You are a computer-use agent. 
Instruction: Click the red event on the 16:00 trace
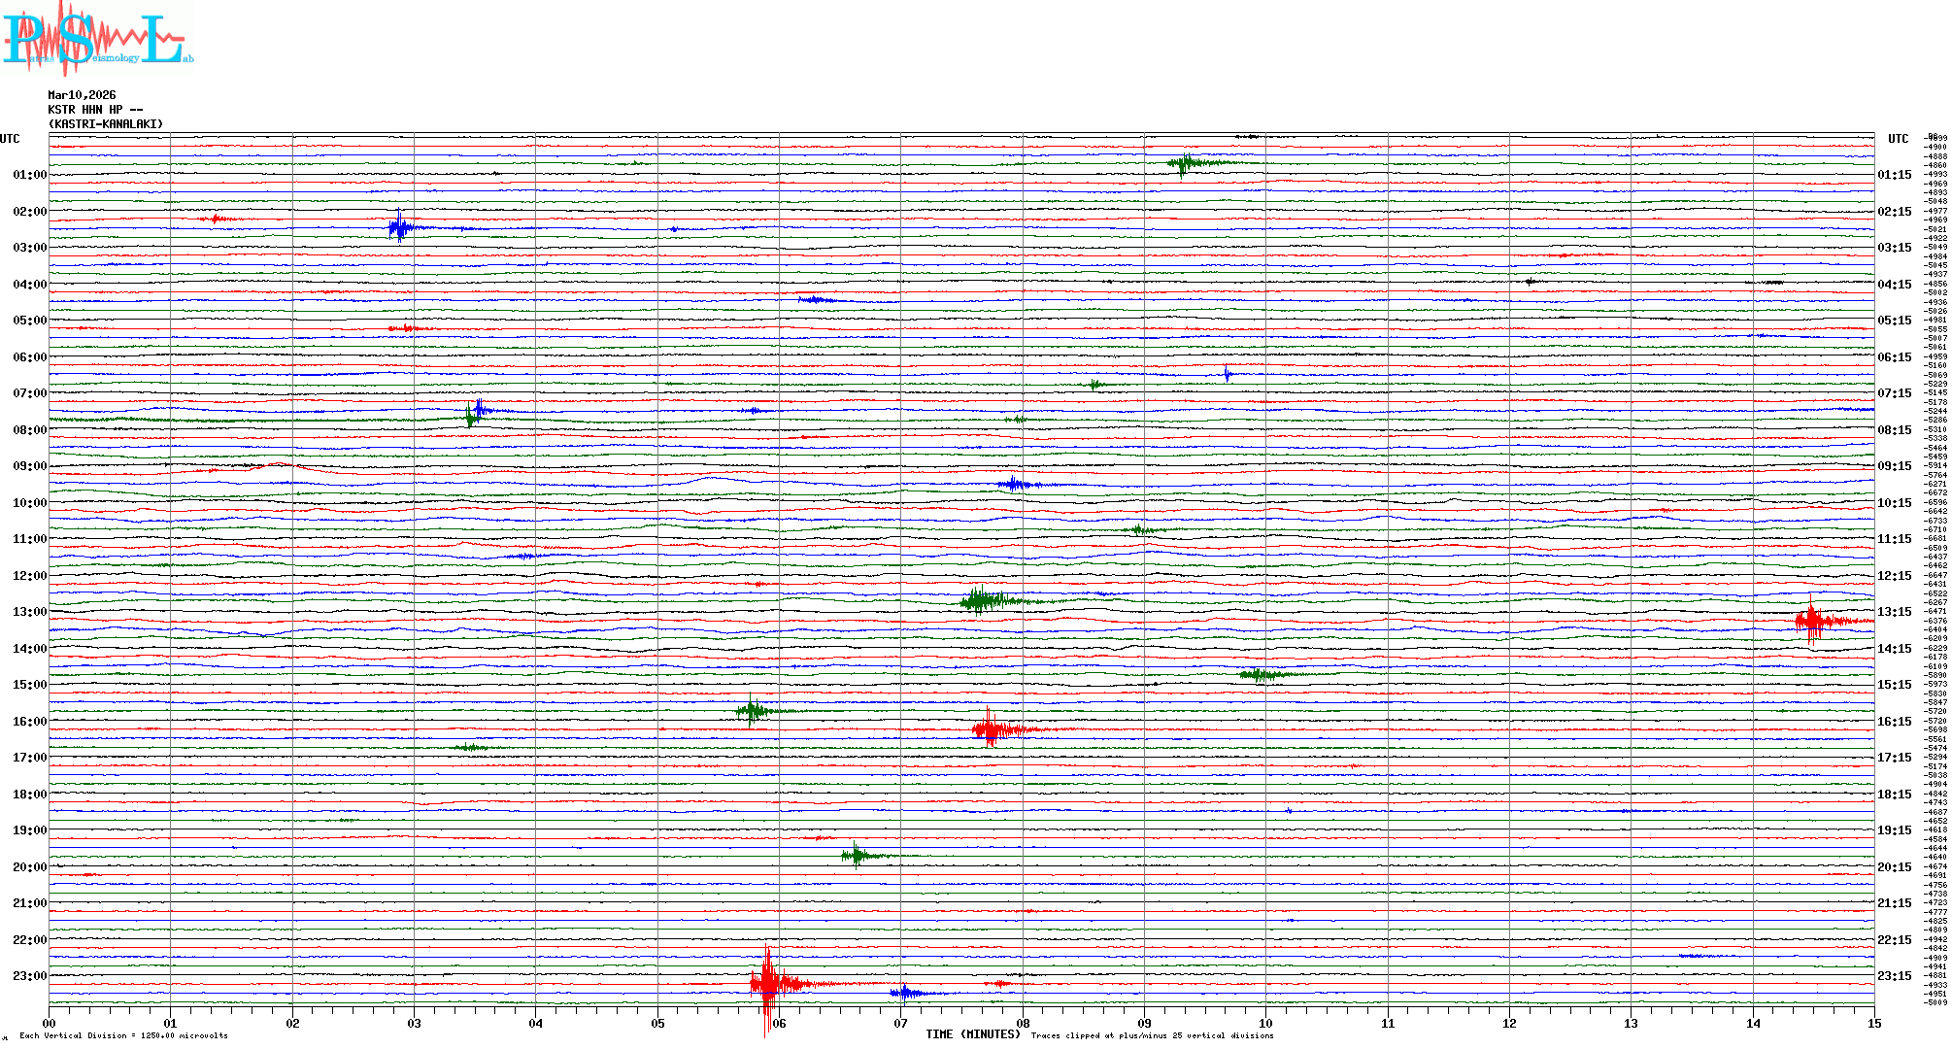tap(989, 728)
